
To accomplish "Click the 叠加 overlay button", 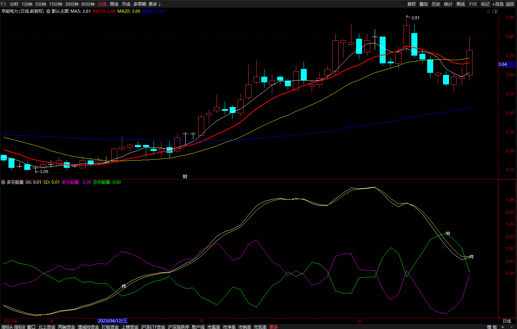I will (x=424, y=4).
